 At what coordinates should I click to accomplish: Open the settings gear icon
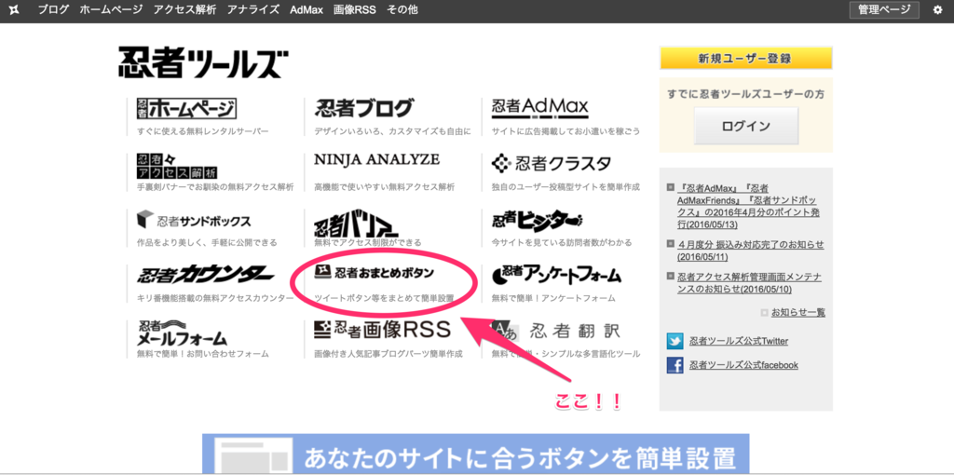[x=937, y=9]
